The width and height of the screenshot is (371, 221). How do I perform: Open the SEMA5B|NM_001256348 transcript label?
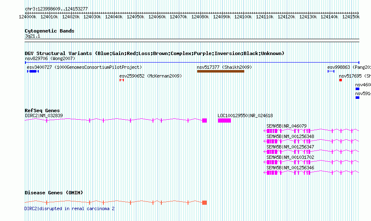click(290, 136)
